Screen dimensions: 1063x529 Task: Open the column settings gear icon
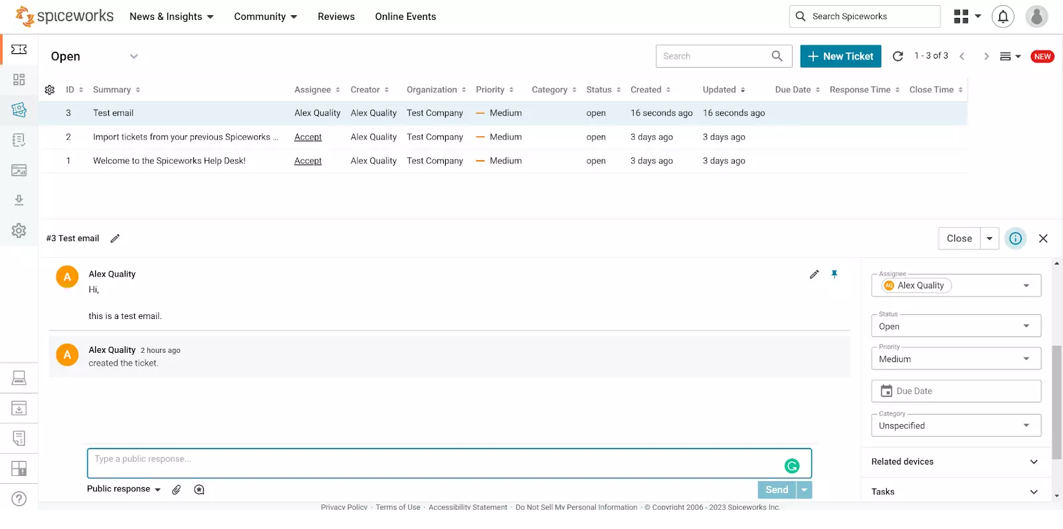coord(50,90)
